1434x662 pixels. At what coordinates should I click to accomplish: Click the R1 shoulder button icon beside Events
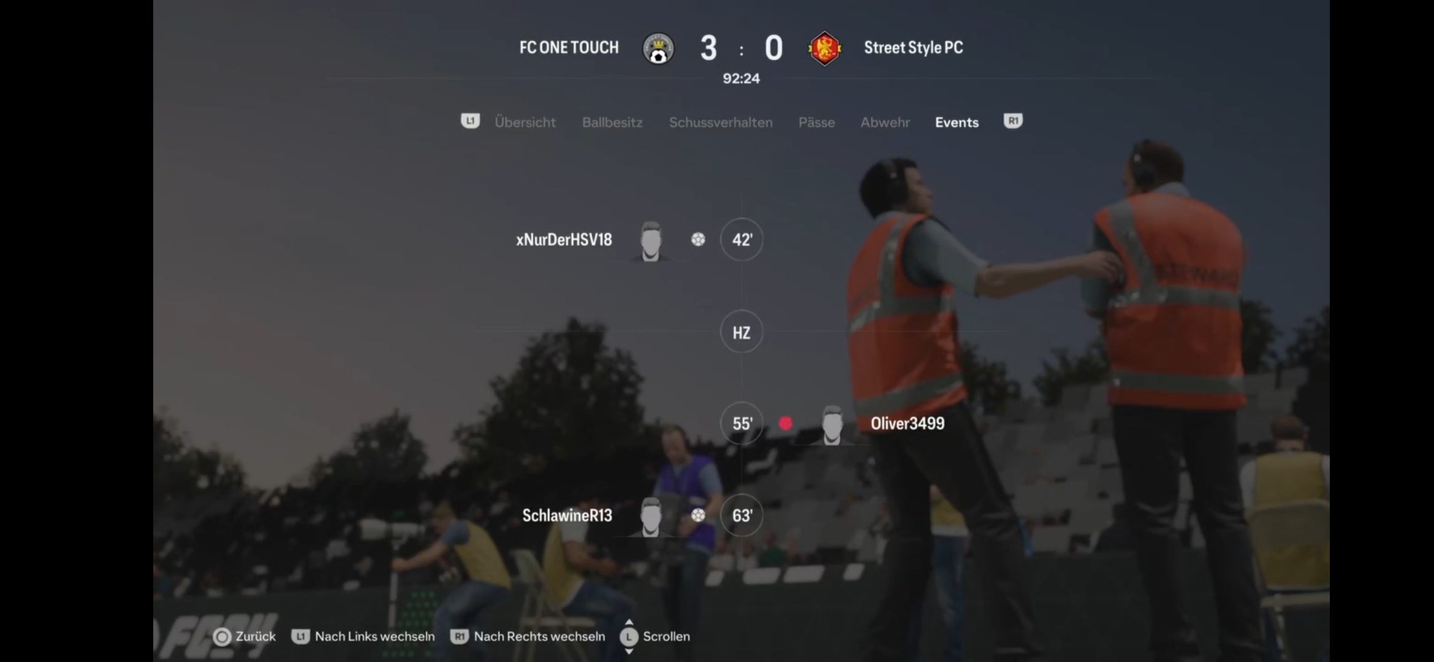(1013, 121)
